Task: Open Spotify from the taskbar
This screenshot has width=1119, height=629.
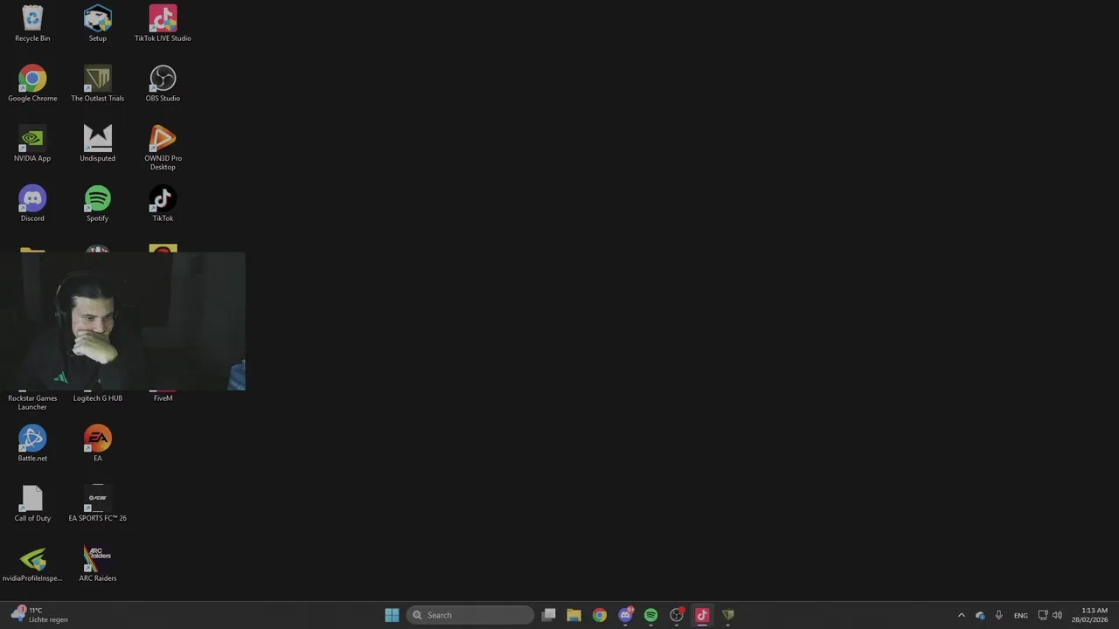Action: pos(650,615)
